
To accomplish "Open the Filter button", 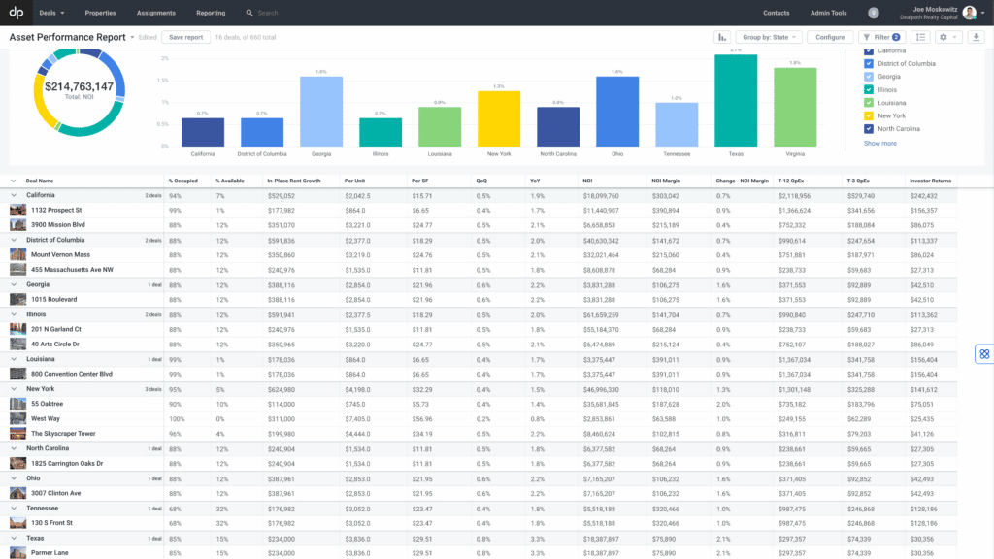I will click(881, 37).
